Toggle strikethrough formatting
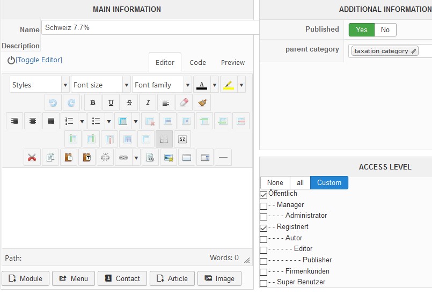 (x=129, y=102)
